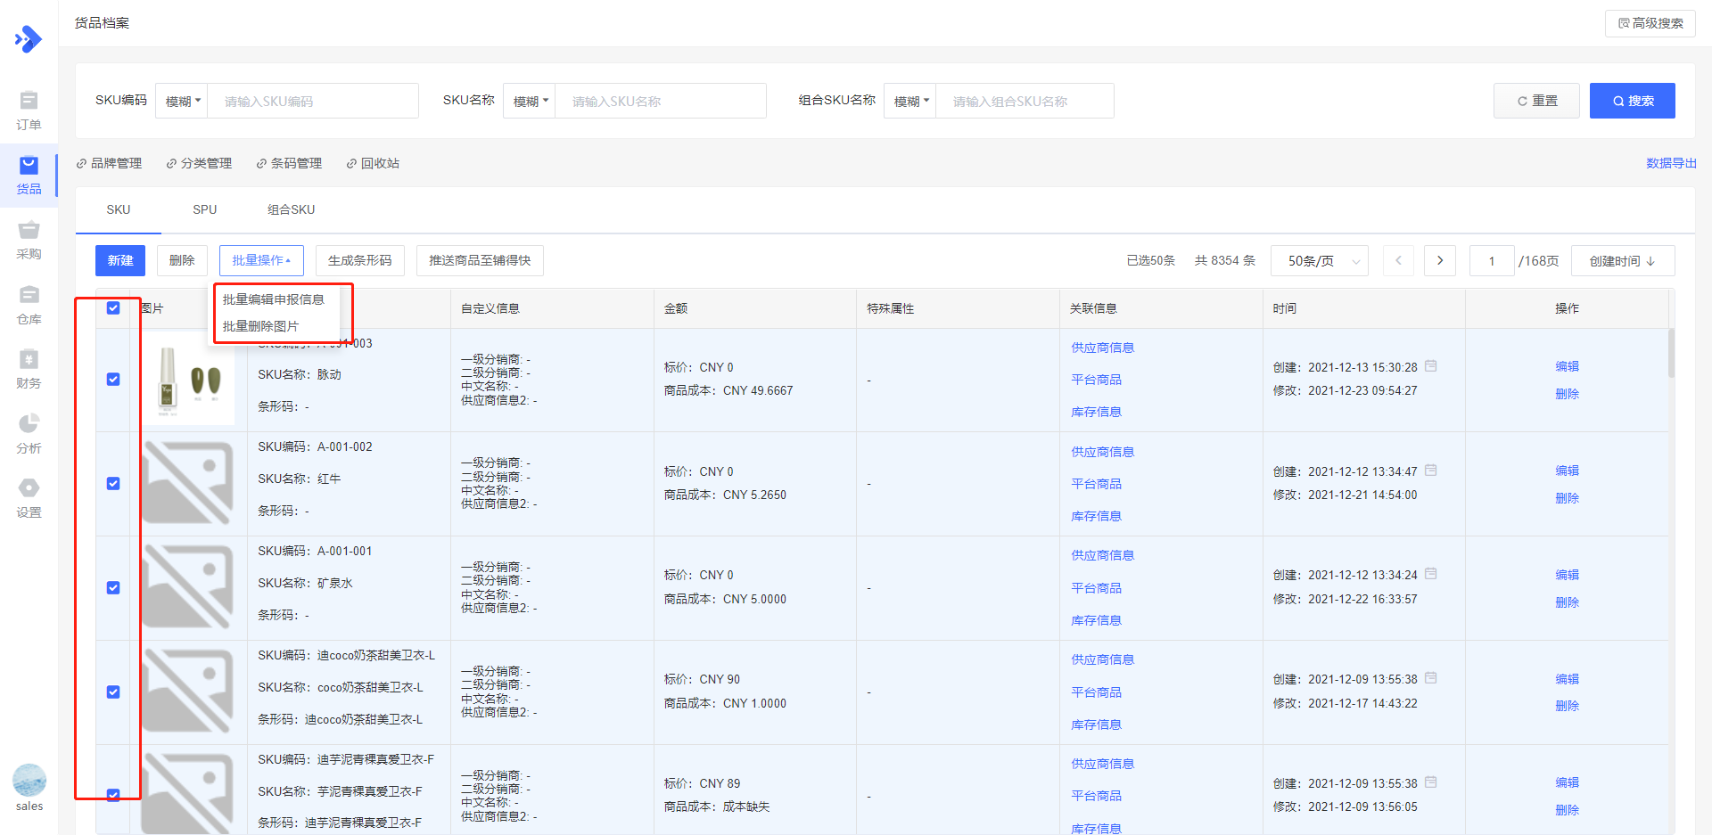Go to the previous page arrow
1712x835 pixels.
tap(1398, 260)
